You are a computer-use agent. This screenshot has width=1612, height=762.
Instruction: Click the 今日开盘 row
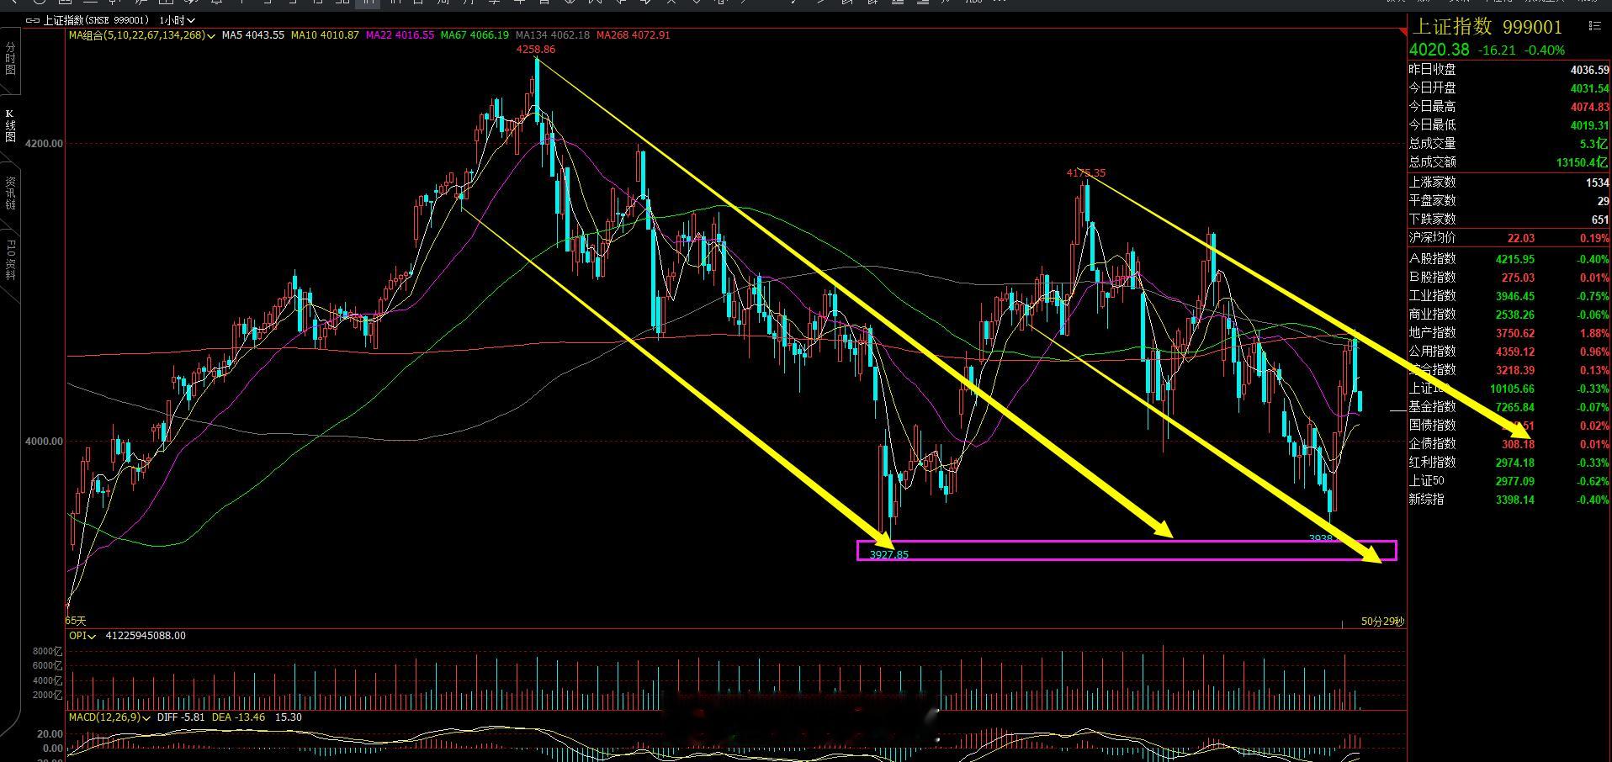coord(1509,88)
